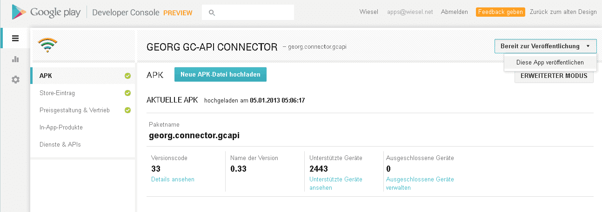The image size is (602, 212).
Task: Click the Versionscode value 33
Action: (x=156, y=168)
